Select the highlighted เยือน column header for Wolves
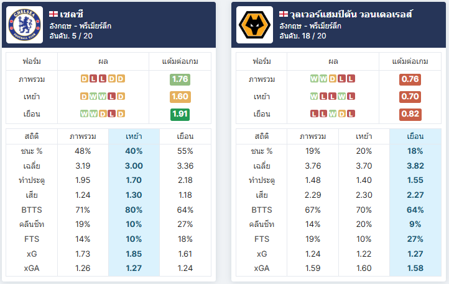The image size is (449, 284). pyautogui.click(x=415, y=136)
